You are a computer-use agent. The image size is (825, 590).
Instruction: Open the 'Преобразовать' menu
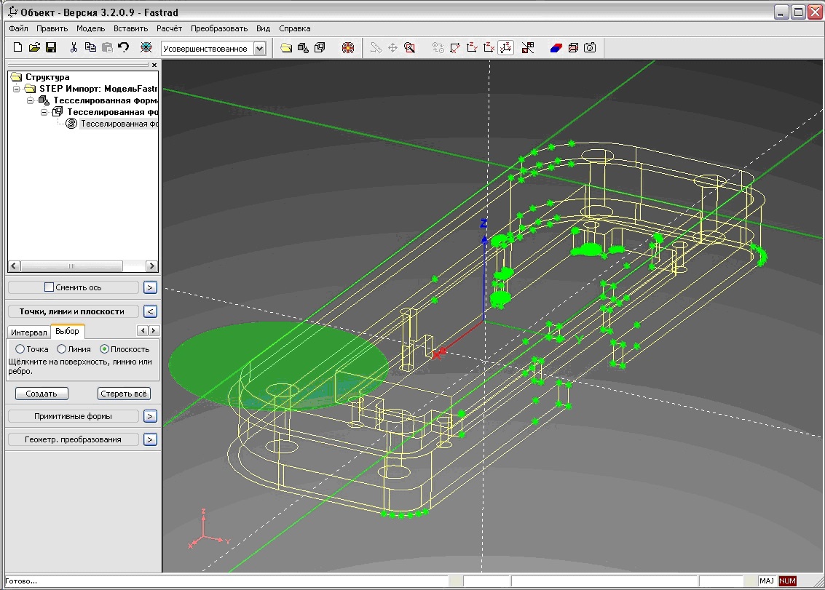[x=219, y=28]
